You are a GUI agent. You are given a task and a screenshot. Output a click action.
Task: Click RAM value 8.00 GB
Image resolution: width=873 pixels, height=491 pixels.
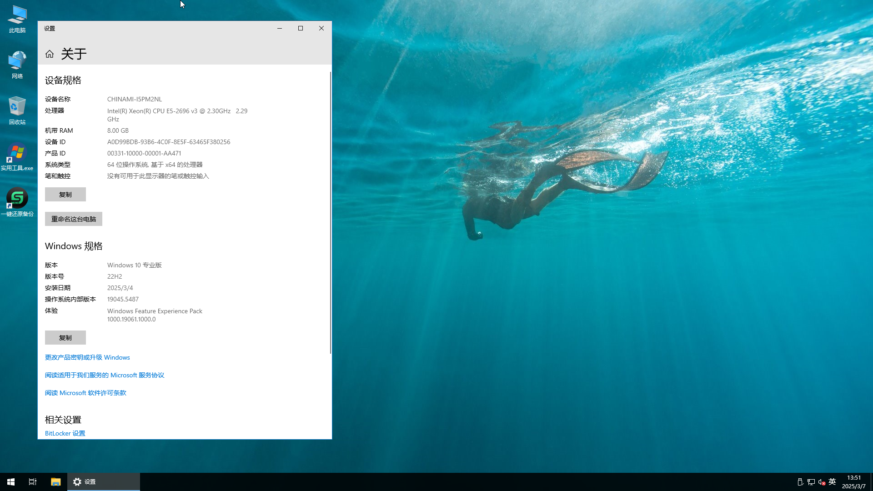pos(118,130)
